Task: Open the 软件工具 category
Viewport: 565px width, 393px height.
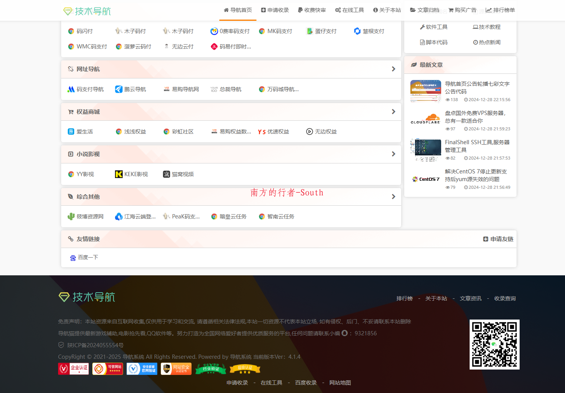Action: pos(433,27)
